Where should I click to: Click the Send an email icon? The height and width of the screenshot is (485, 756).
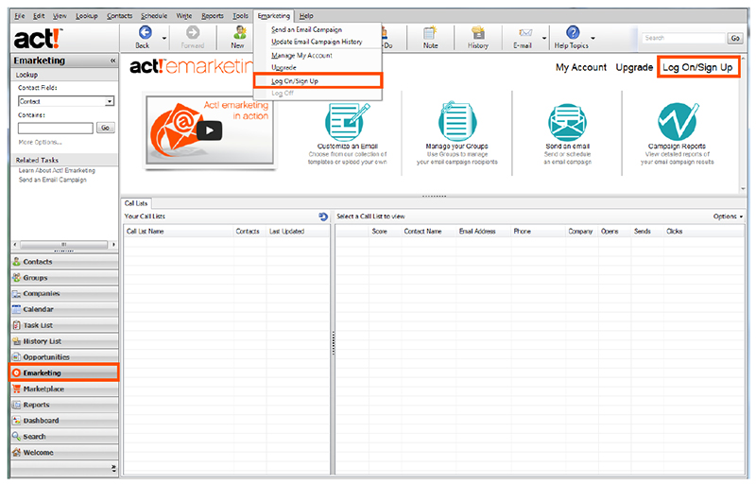click(568, 123)
